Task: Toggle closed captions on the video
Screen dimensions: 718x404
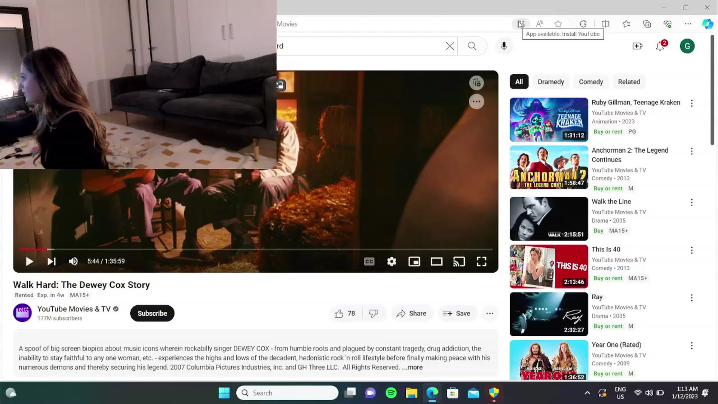Action: coord(369,261)
